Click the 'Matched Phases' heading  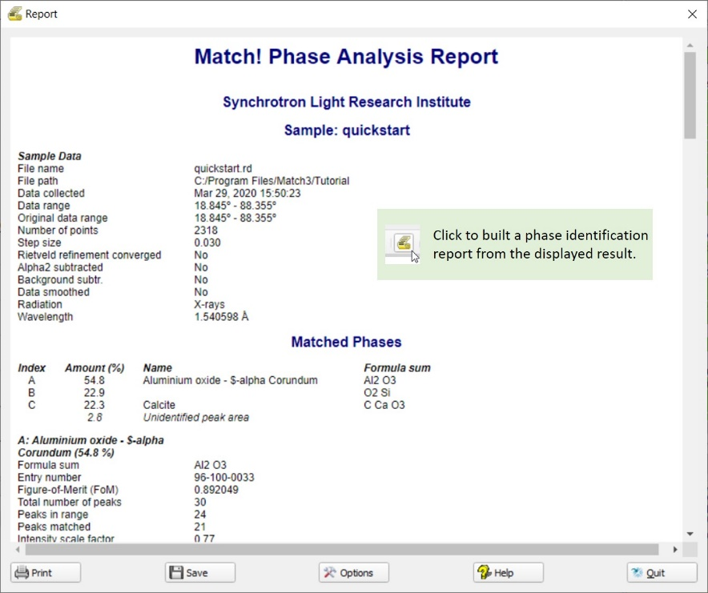click(346, 342)
